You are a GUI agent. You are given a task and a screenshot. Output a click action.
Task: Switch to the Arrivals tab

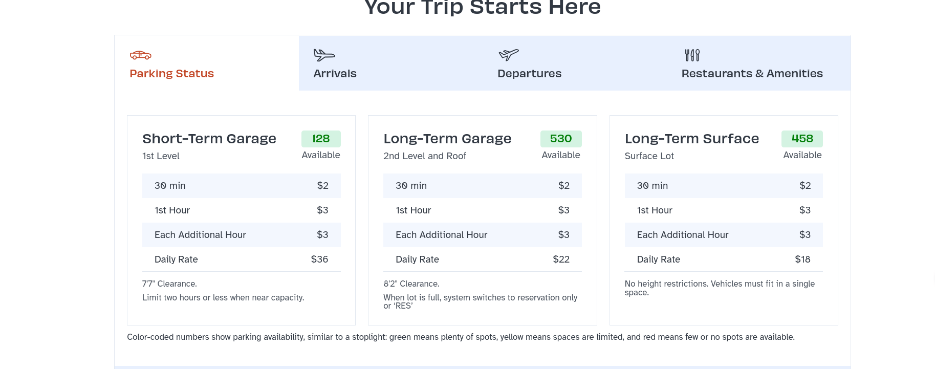coord(335,74)
